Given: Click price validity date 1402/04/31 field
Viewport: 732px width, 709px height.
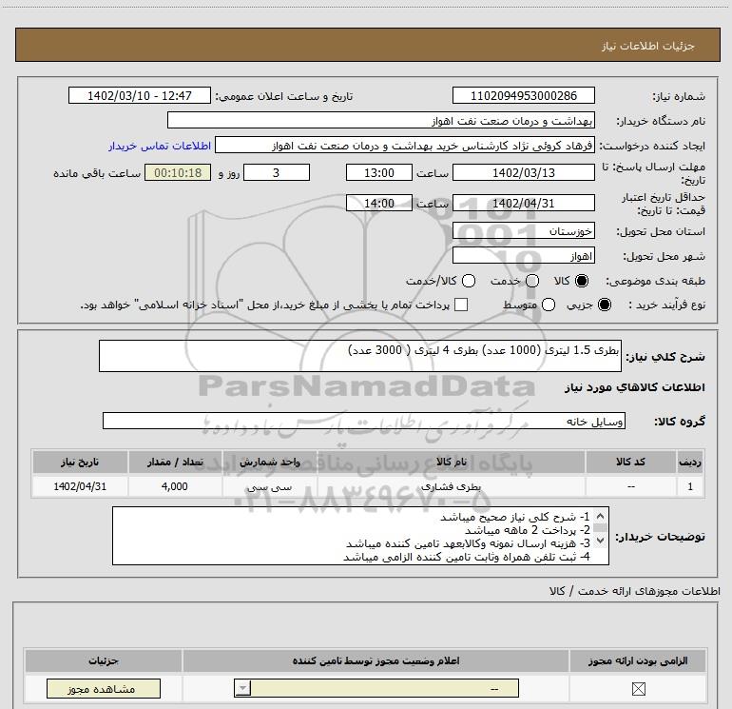Looking at the screenshot, I should tap(523, 204).
